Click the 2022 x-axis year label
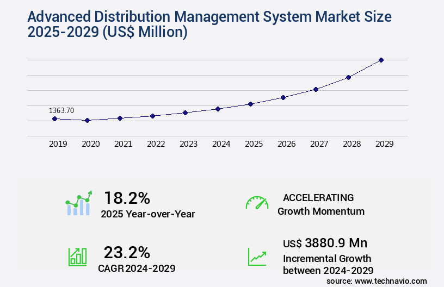The width and height of the screenshot is (444, 287). pos(156,144)
